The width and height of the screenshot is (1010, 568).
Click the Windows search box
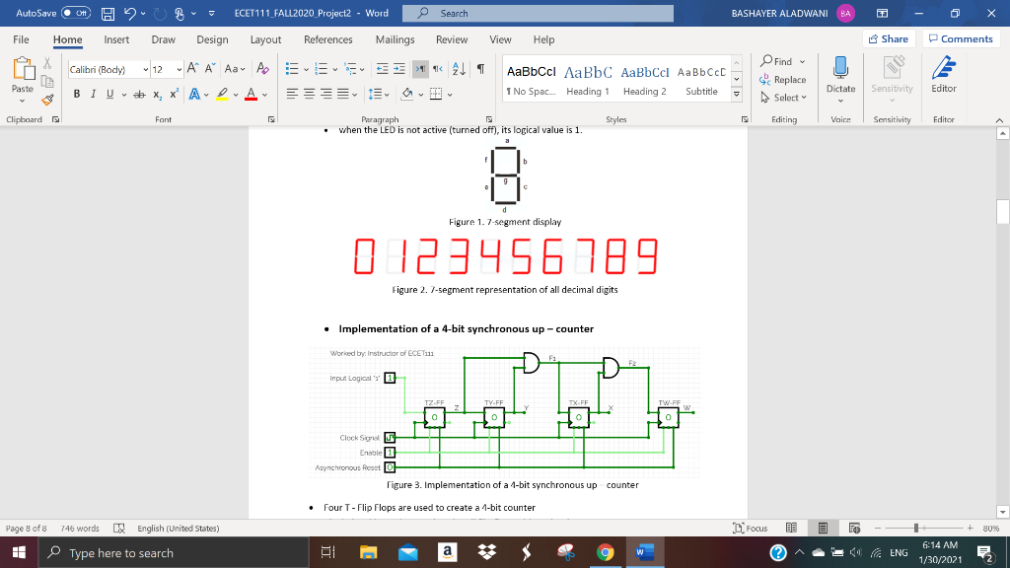coord(148,551)
